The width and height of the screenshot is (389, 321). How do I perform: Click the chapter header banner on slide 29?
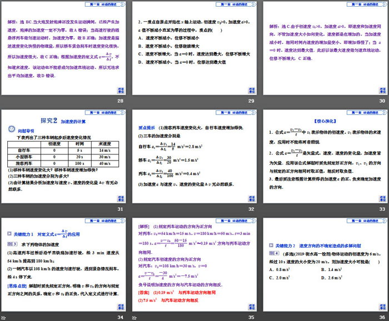tap(236, 4)
